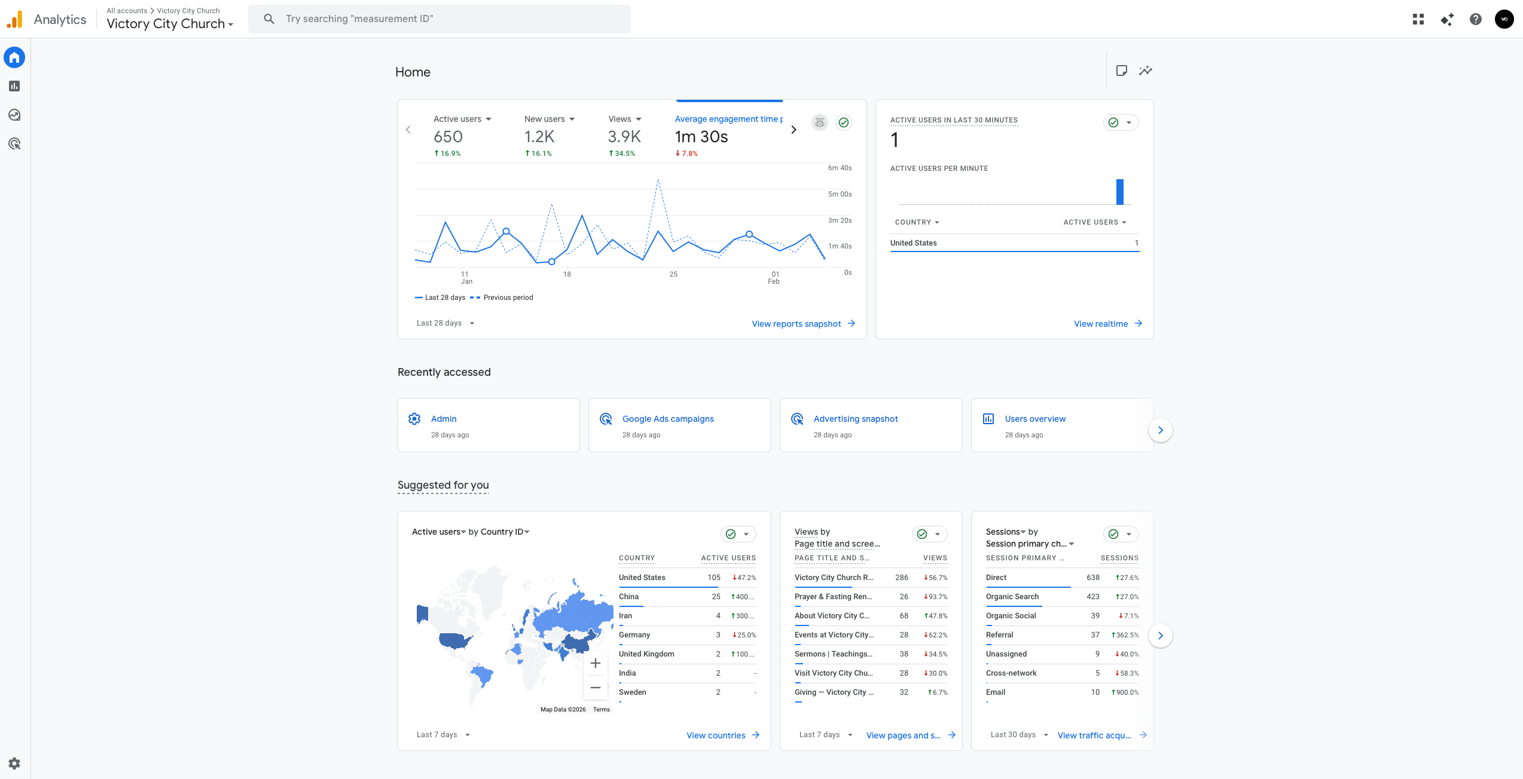
Task: Click the zoom in plus on the map
Action: point(595,663)
